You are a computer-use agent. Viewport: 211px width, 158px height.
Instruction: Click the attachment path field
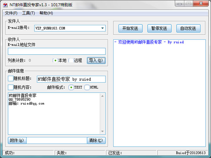click(57, 140)
